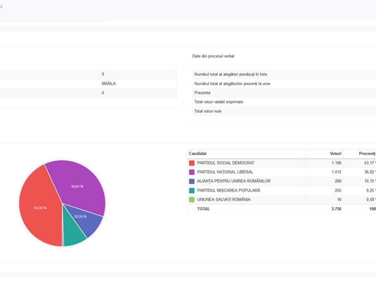This screenshot has height=282, width=376.
Task: Click the purple Partidul Național Liberal legend swatch
Action: (x=192, y=172)
